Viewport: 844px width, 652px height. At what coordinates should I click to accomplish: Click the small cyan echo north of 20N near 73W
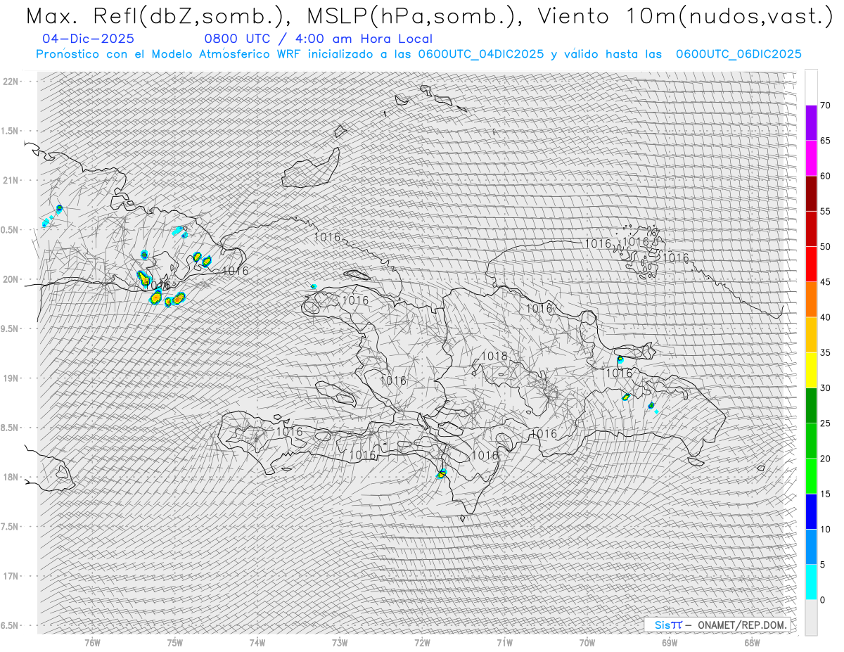coord(314,286)
